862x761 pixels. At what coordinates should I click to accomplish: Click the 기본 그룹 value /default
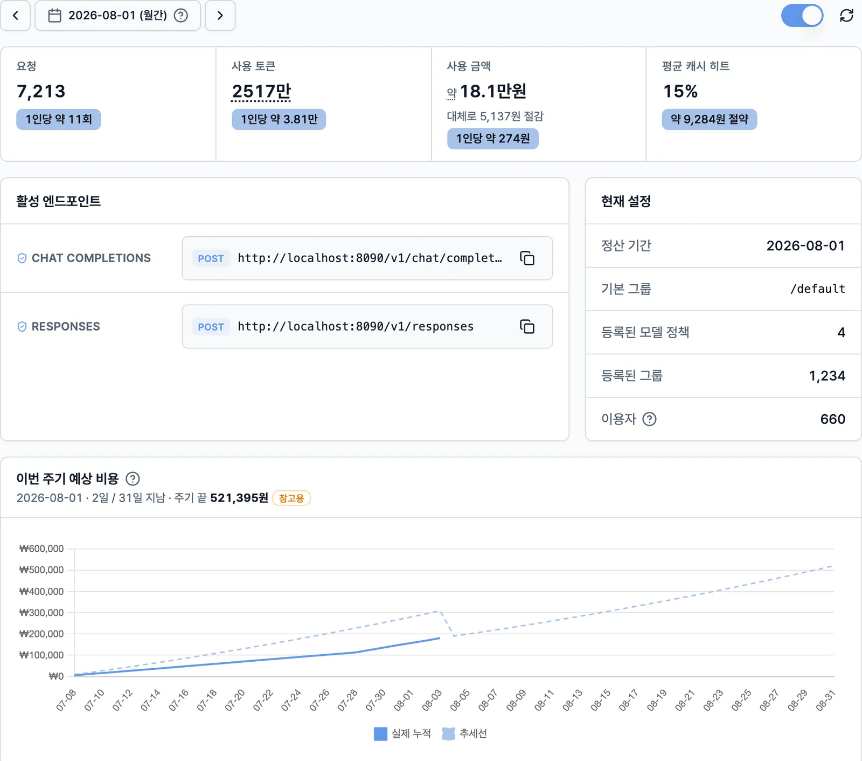[817, 289]
